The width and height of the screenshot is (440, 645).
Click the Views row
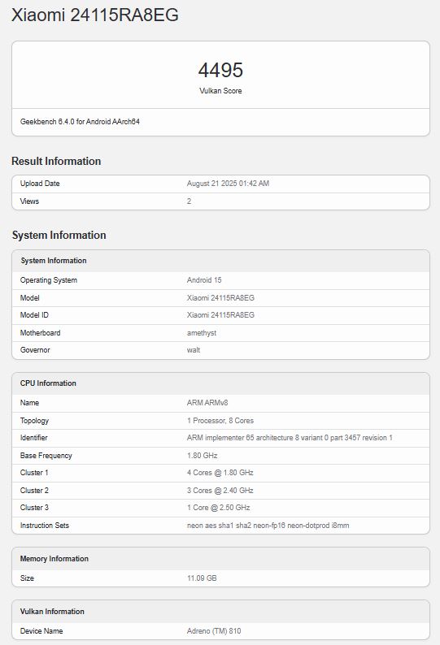coord(220,201)
